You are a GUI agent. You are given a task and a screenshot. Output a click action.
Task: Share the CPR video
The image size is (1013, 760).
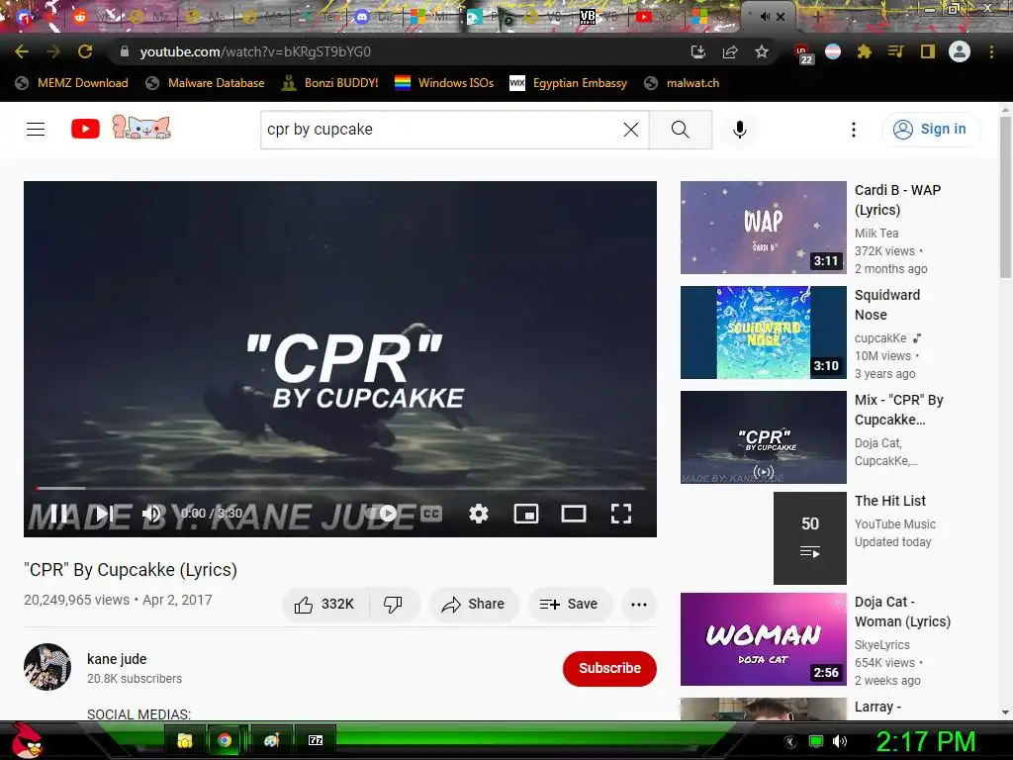[474, 605]
